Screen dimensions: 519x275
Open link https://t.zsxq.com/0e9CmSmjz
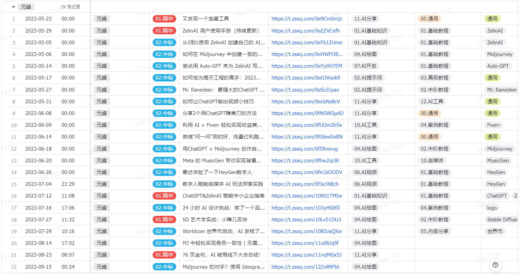pyautogui.click(x=306, y=19)
